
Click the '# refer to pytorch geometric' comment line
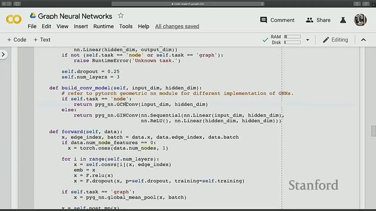pyautogui.click(x=177, y=93)
